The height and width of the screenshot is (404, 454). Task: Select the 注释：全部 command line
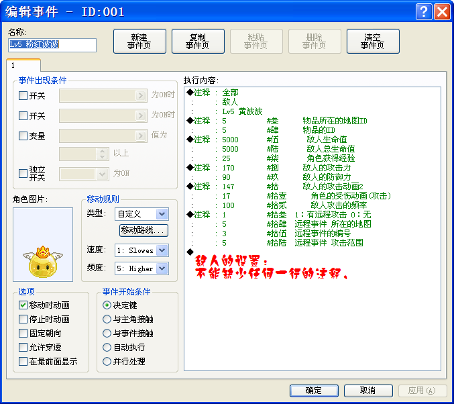[313, 93]
